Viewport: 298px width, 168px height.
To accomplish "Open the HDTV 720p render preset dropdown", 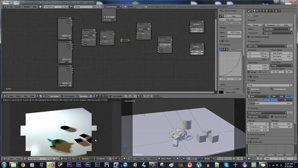I will [x=267, y=46].
